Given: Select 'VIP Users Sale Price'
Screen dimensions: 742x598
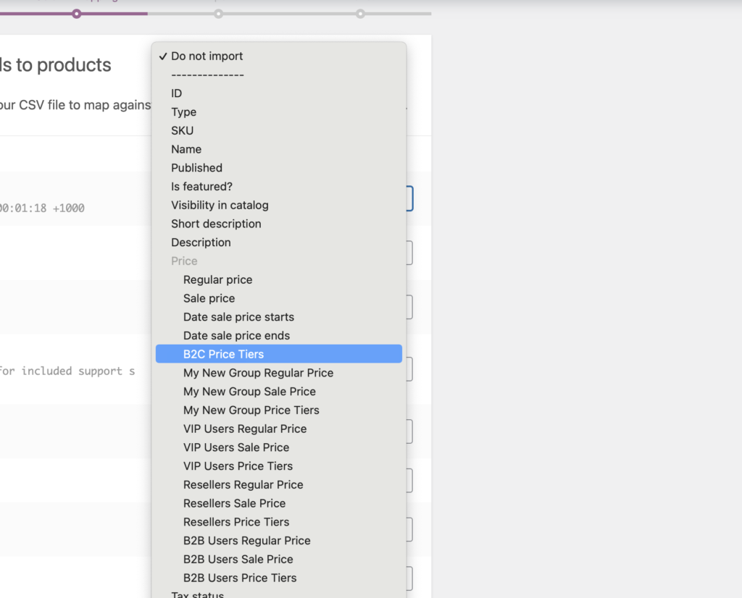Looking at the screenshot, I should click(x=279, y=447).
